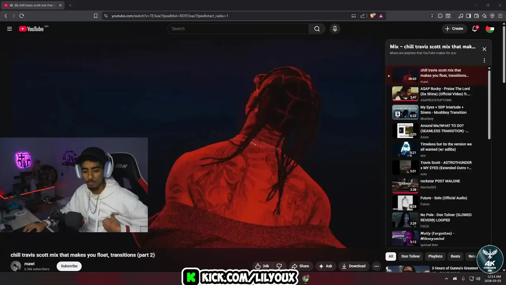Image resolution: width=506 pixels, height=285 pixels.
Task: Go back to the previous page
Action: (6, 16)
